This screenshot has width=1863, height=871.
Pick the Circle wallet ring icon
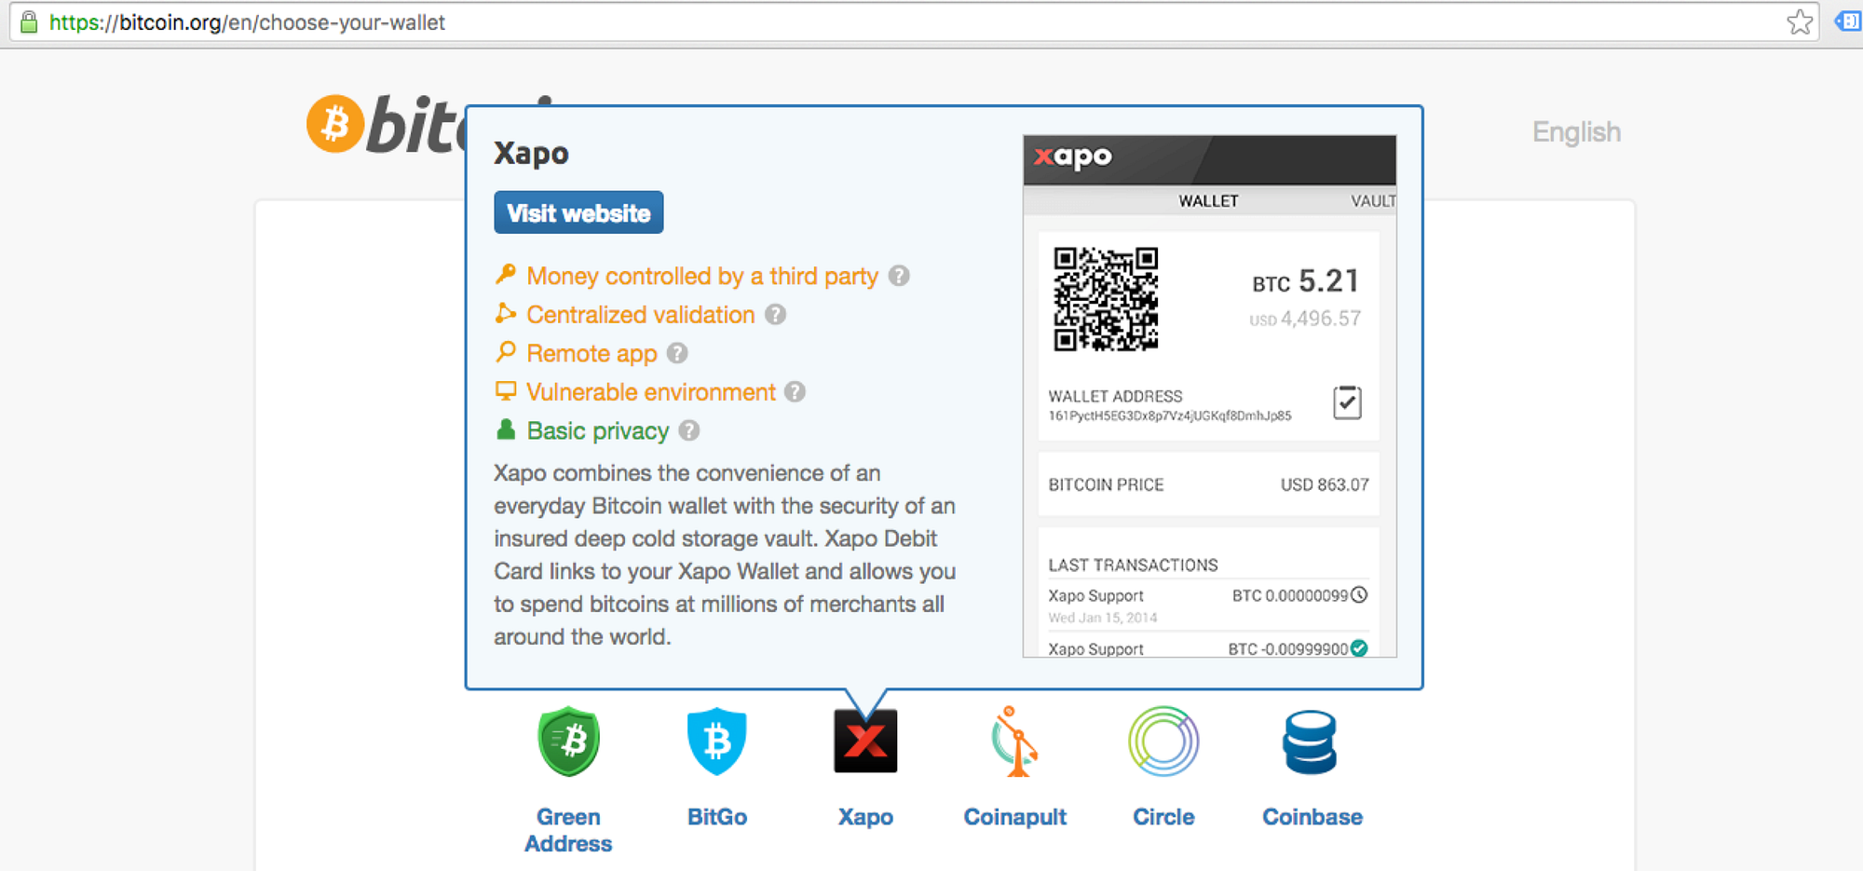click(x=1163, y=742)
